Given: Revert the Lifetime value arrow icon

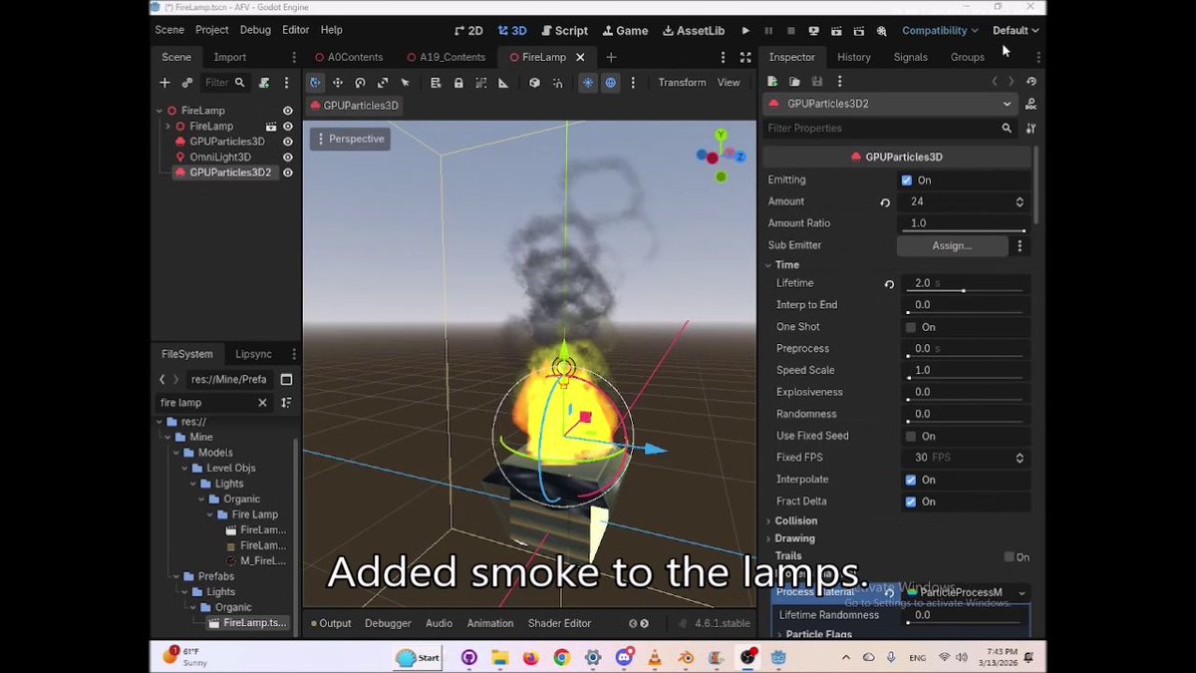Looking at the screenshot, I should (889, 284).
